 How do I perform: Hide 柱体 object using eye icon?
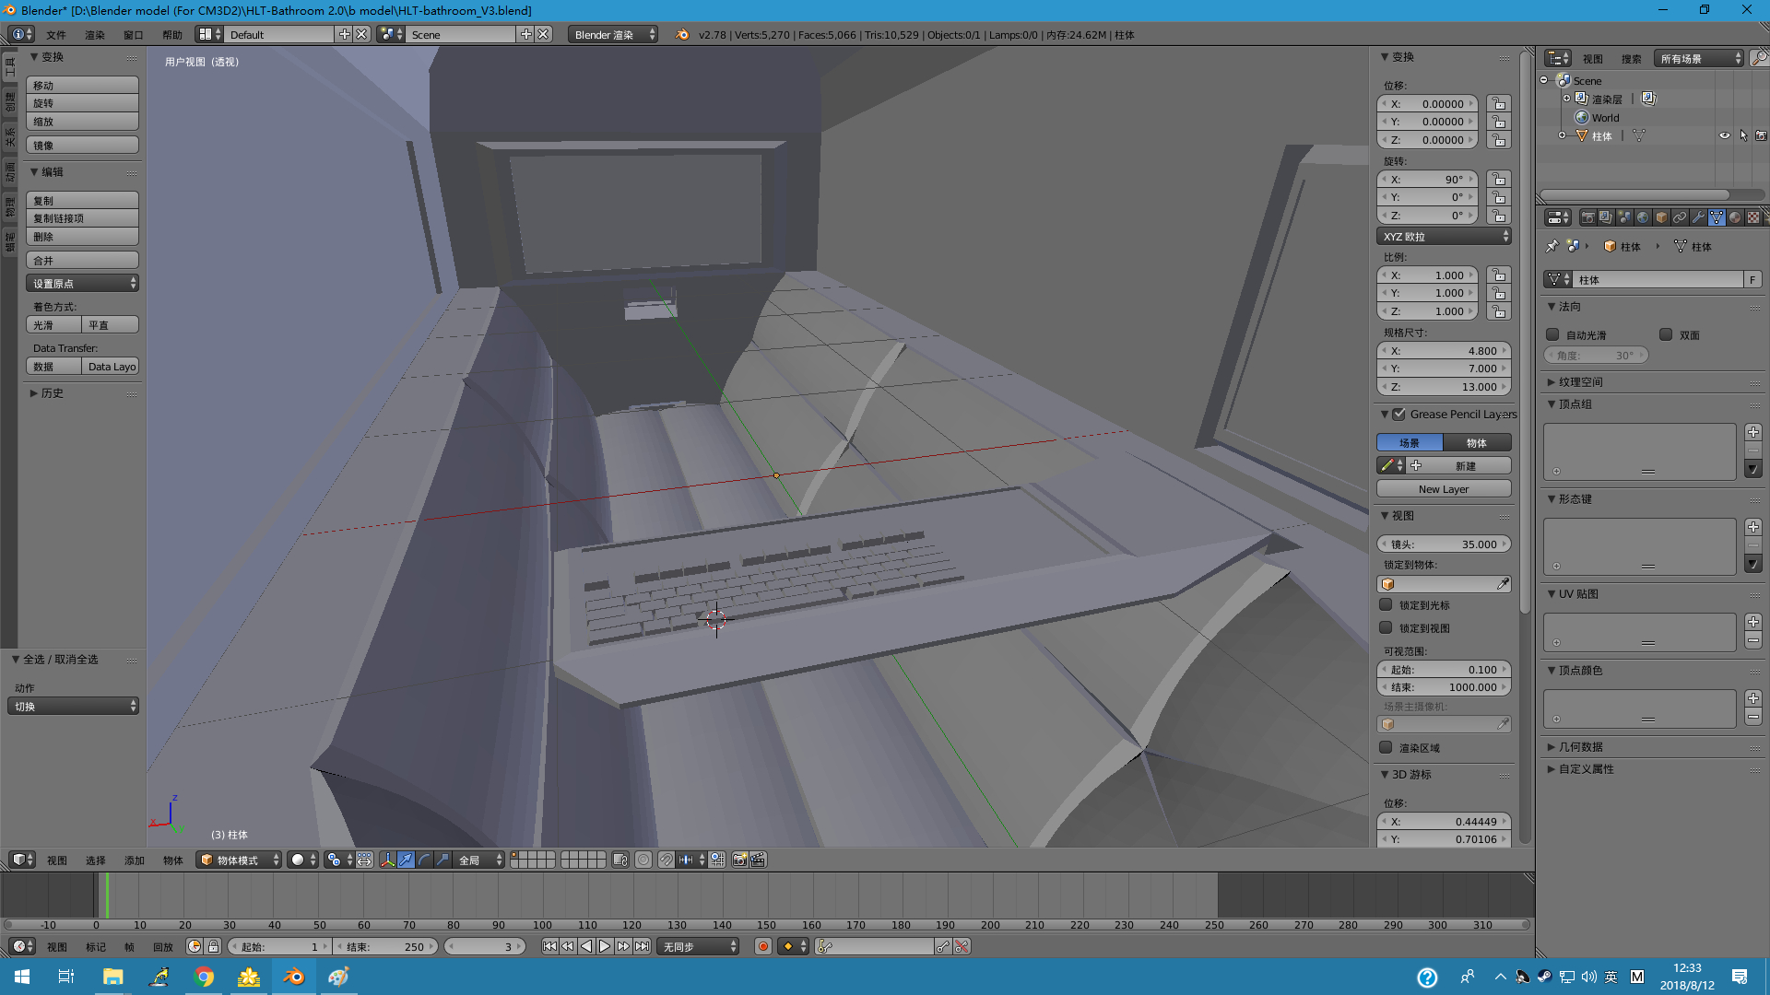(x=1724, y=135)
